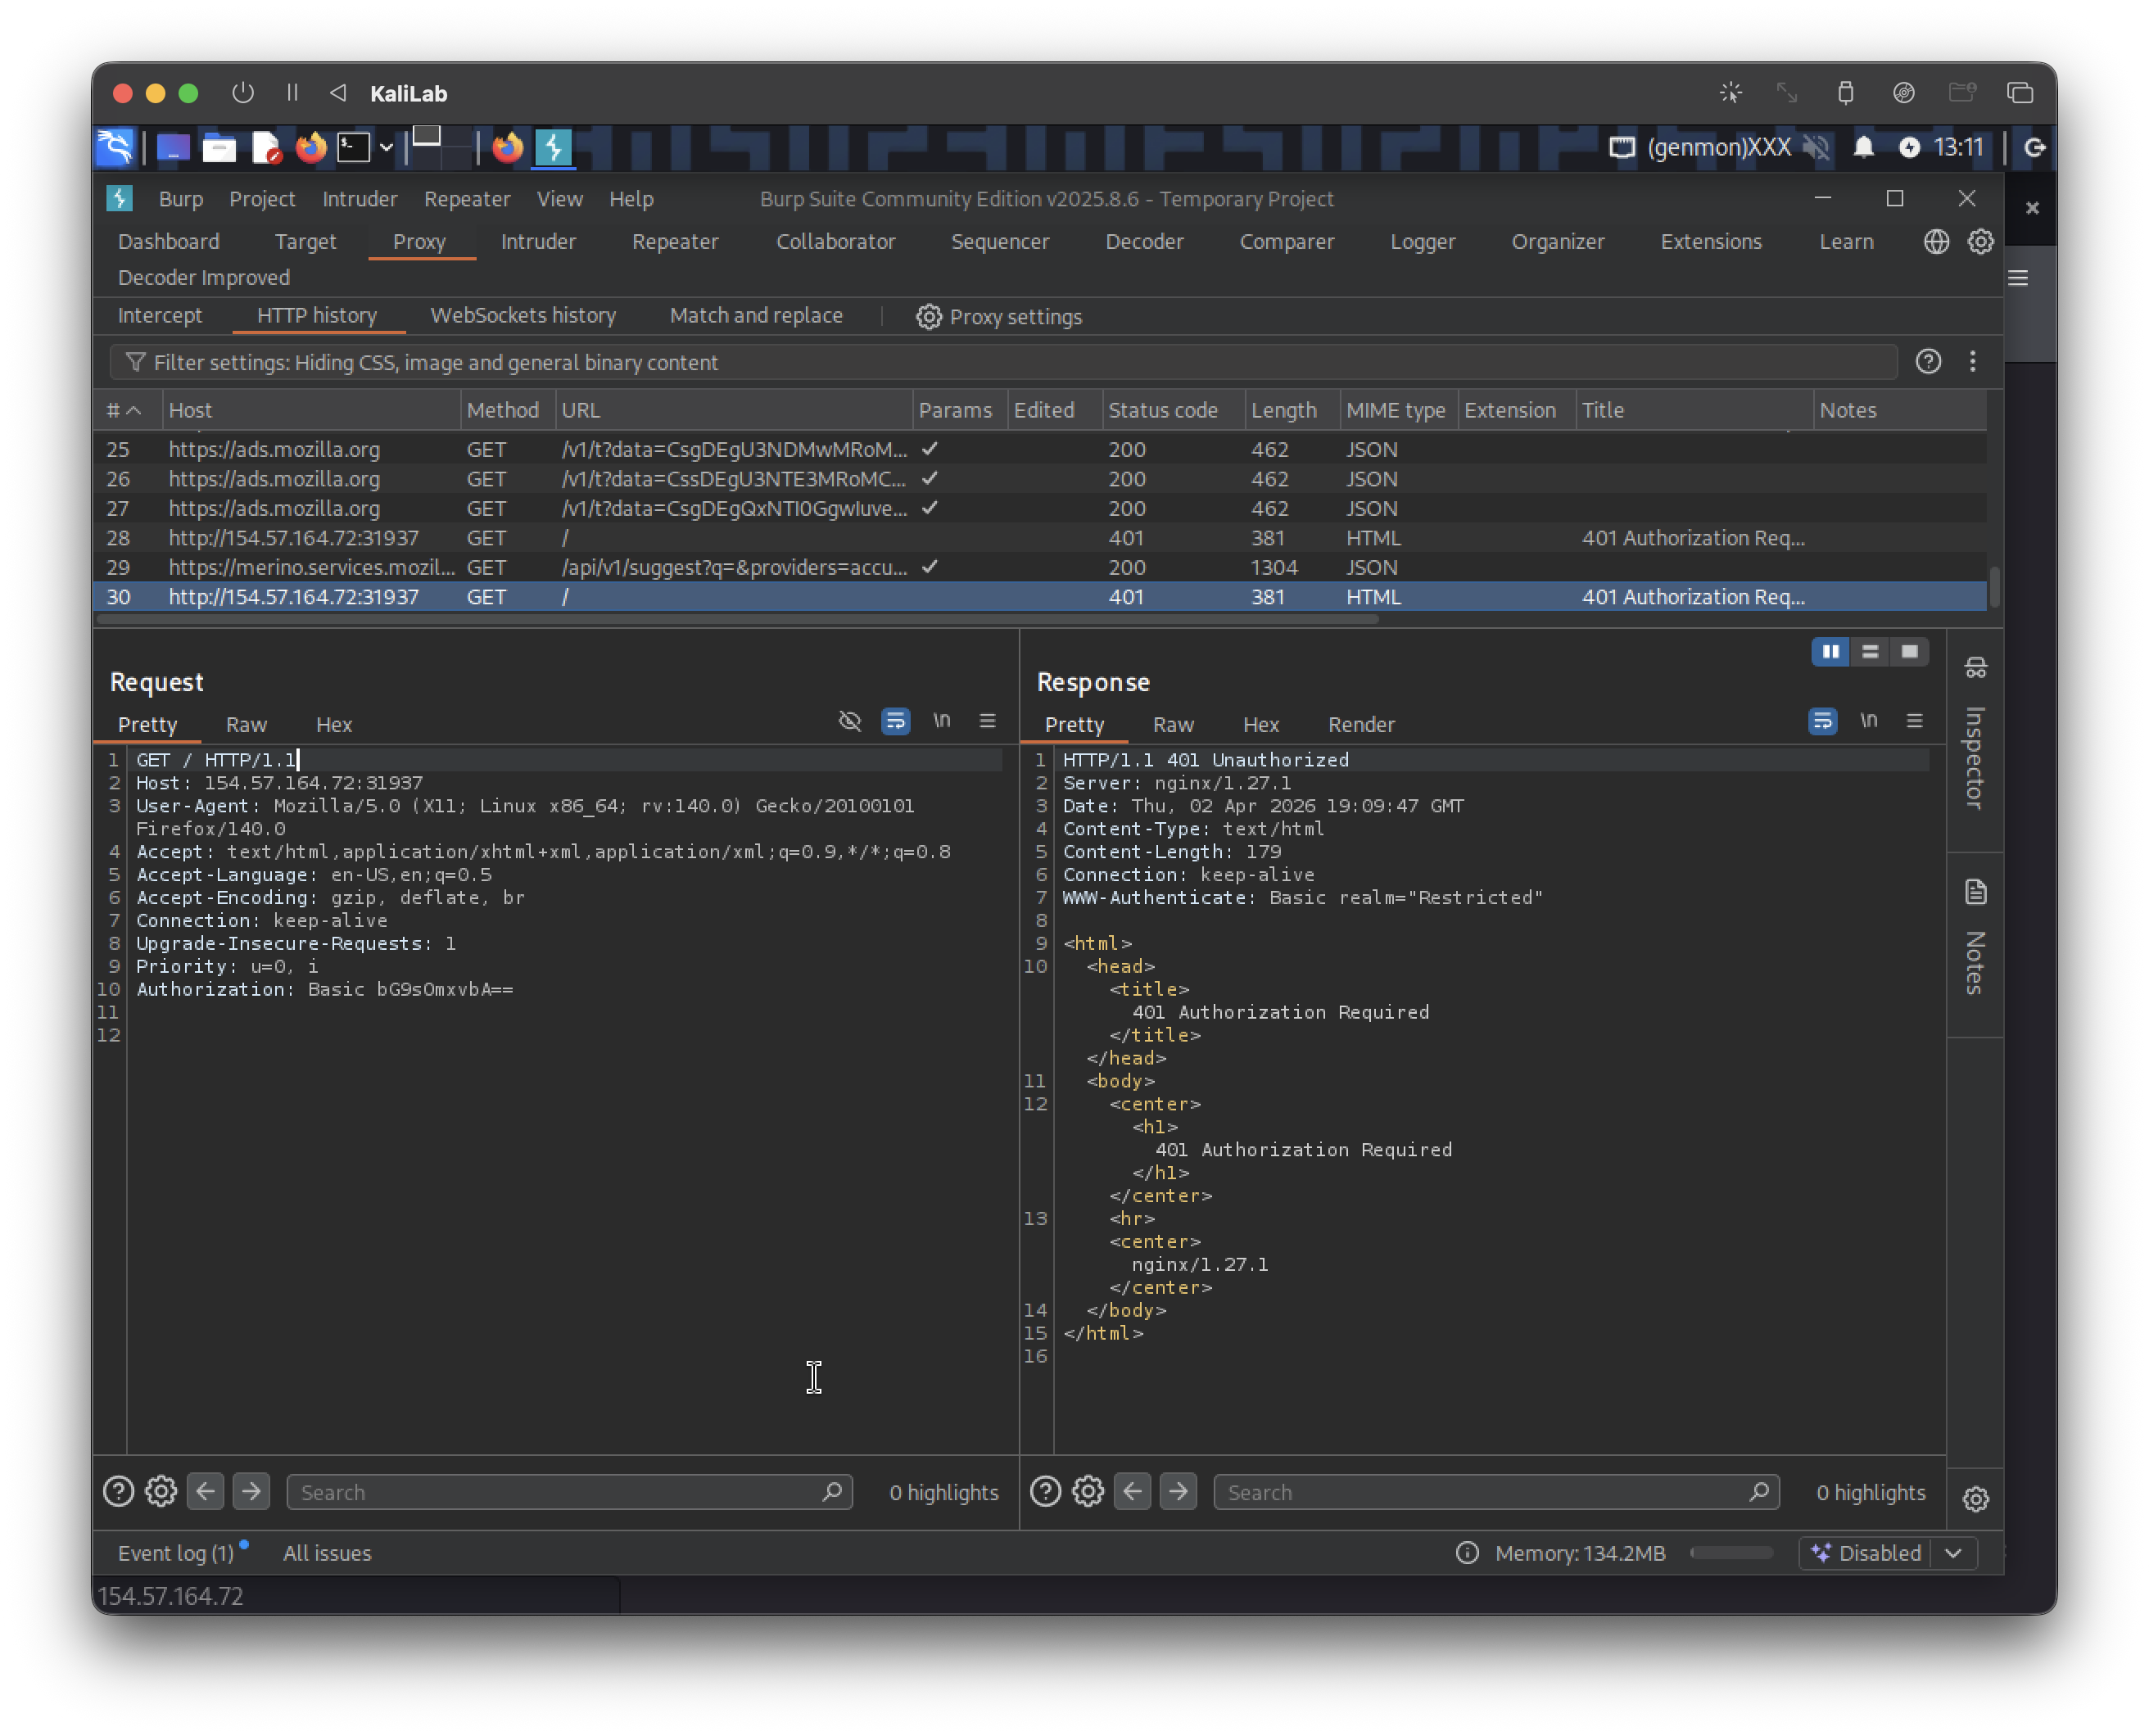Click the filter bar kebab menu
The width and height of the screenshot is (2149, 1736).
click(x=1972, y=362)
